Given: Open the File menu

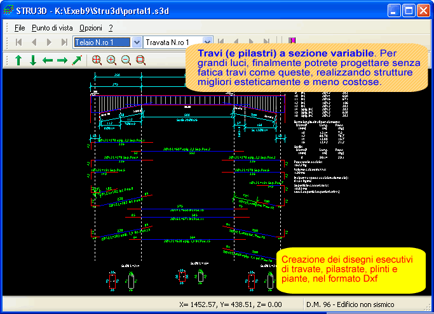Looking at the screenshot, I should tap(20, 28).
